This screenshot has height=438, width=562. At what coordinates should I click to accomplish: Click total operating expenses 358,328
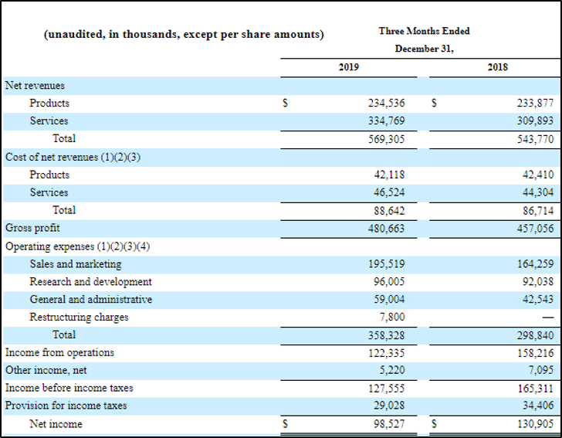click(386, 335)
